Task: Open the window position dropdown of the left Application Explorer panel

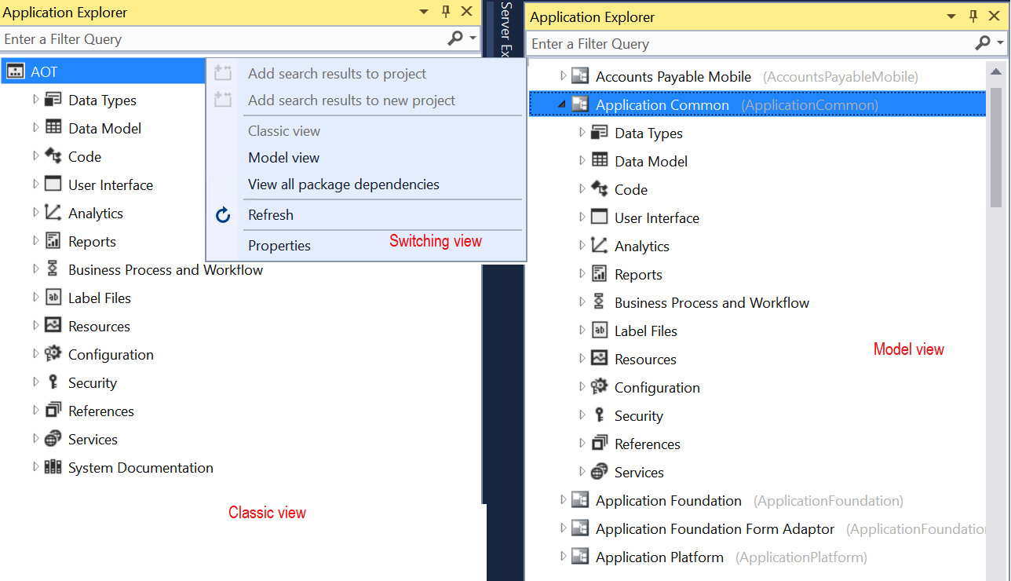Action: point(424,12)
